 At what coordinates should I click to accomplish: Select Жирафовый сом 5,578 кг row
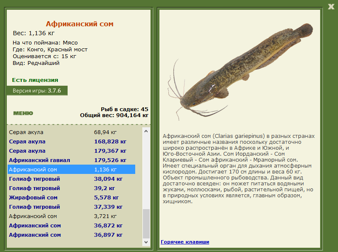coord(71,197)
